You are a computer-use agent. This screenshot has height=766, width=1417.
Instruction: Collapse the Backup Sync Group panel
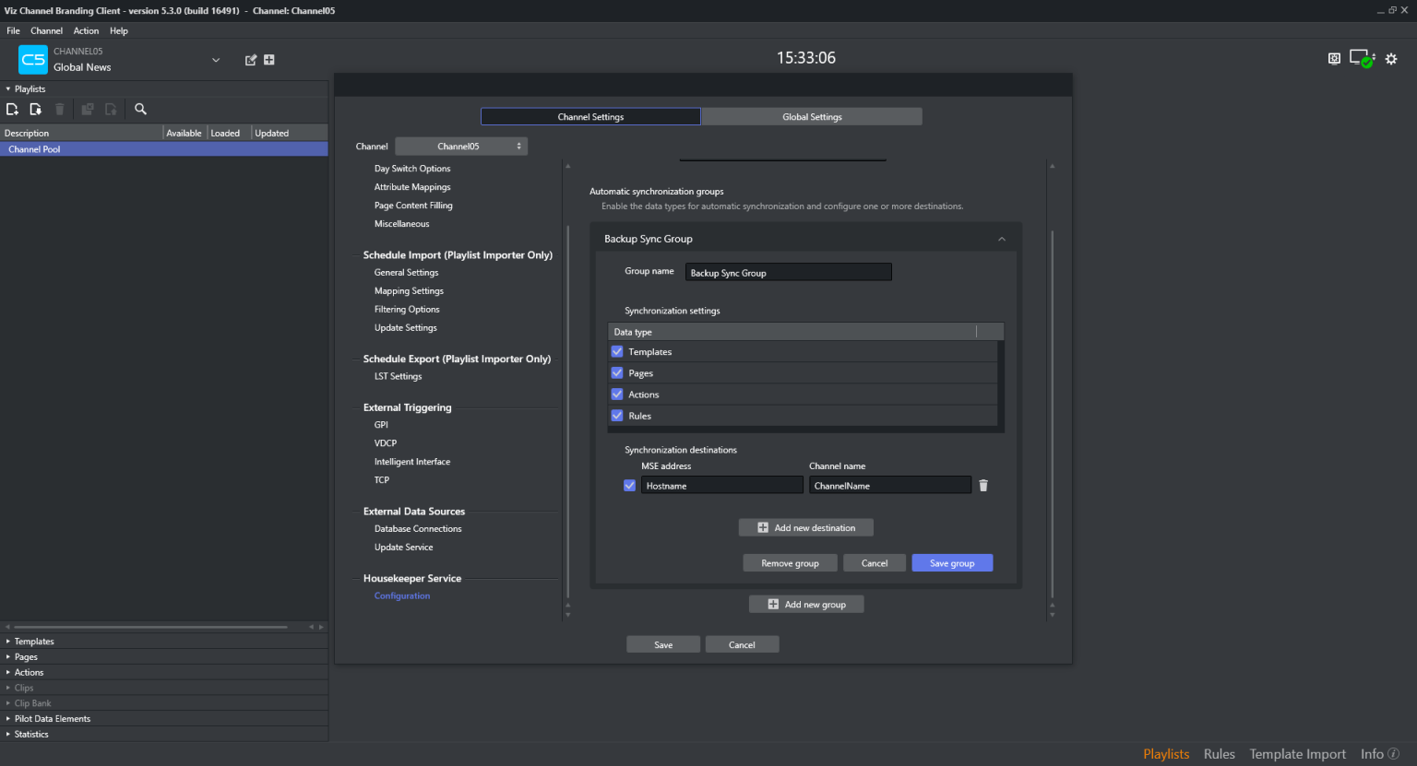point(1002,240)
